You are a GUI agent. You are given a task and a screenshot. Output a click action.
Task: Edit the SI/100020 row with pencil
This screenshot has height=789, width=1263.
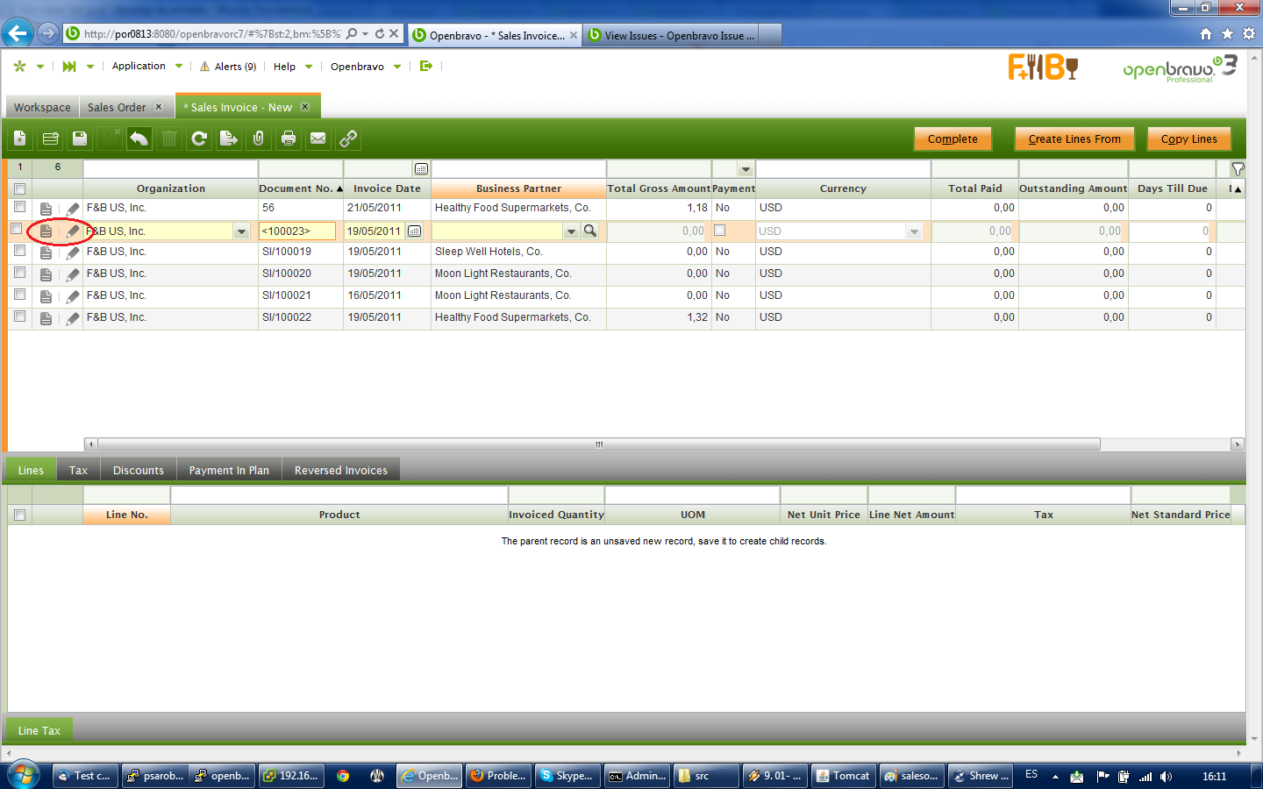[x=72, y=274]
